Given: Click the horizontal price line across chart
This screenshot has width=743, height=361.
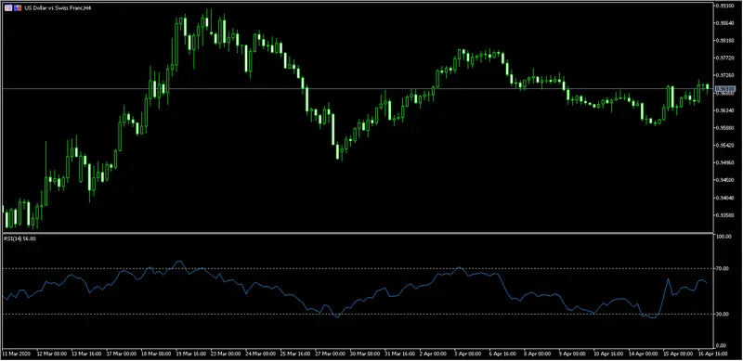Looking at the screenshot, I should pos(358,88).
